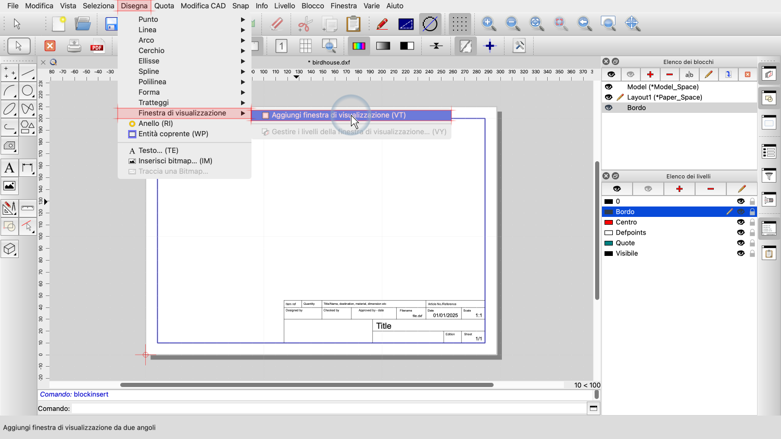Click the print icon in toolbar
This screenshot has width=781, height=439.
click(74, 46)
